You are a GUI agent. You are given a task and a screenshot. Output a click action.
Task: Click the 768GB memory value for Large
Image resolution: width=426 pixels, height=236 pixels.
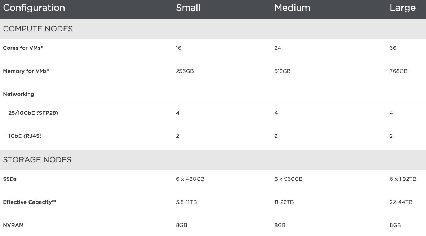[398, 71]
